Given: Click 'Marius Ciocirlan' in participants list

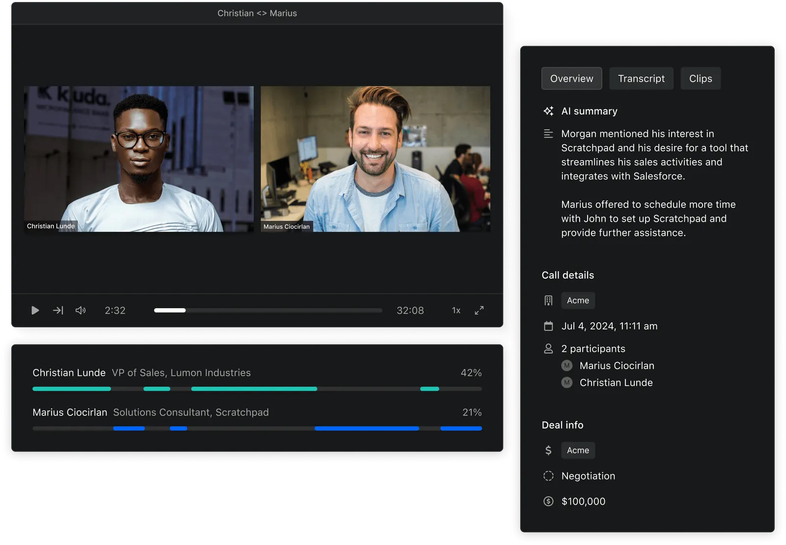Looking at the screenshot, I should click(617, 366).
